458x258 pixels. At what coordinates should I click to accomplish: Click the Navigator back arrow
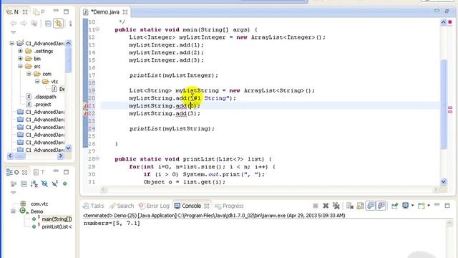(13, 24)
